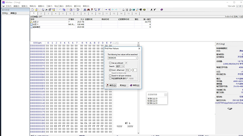Viewport: 243px width, 136px height.
Task: Uncheck the Cond: offset mod checkbox
Action: 110,70
